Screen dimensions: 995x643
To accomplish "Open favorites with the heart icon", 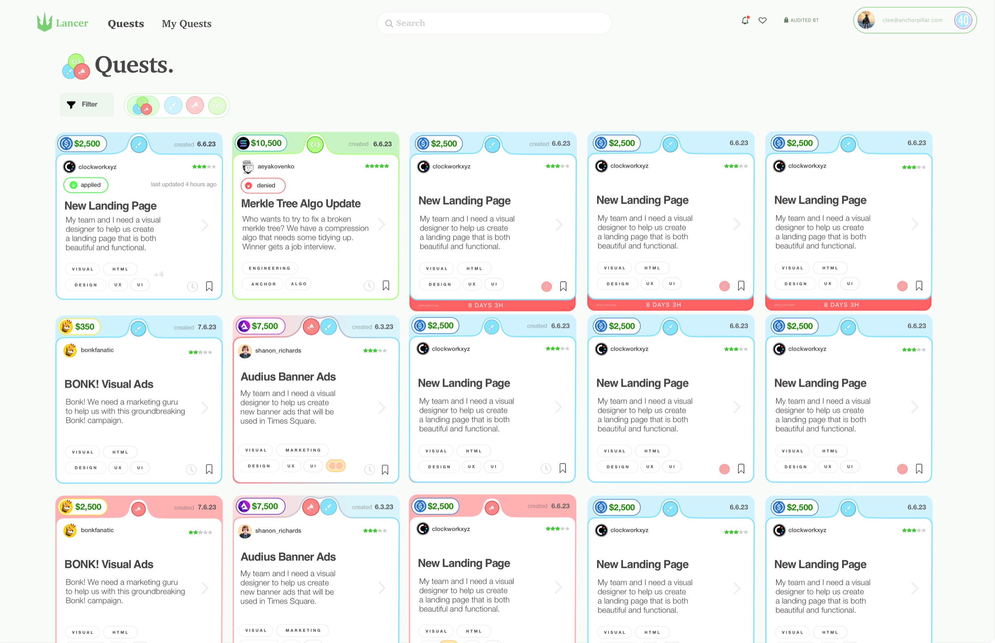I will (762, 20).
